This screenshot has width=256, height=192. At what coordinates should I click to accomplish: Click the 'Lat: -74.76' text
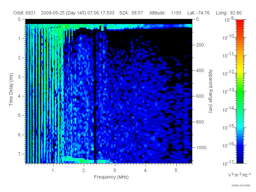[198, 13]
